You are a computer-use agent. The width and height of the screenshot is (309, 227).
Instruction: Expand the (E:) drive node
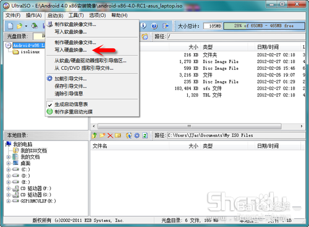pyautogui.click(x=9, y=182)
